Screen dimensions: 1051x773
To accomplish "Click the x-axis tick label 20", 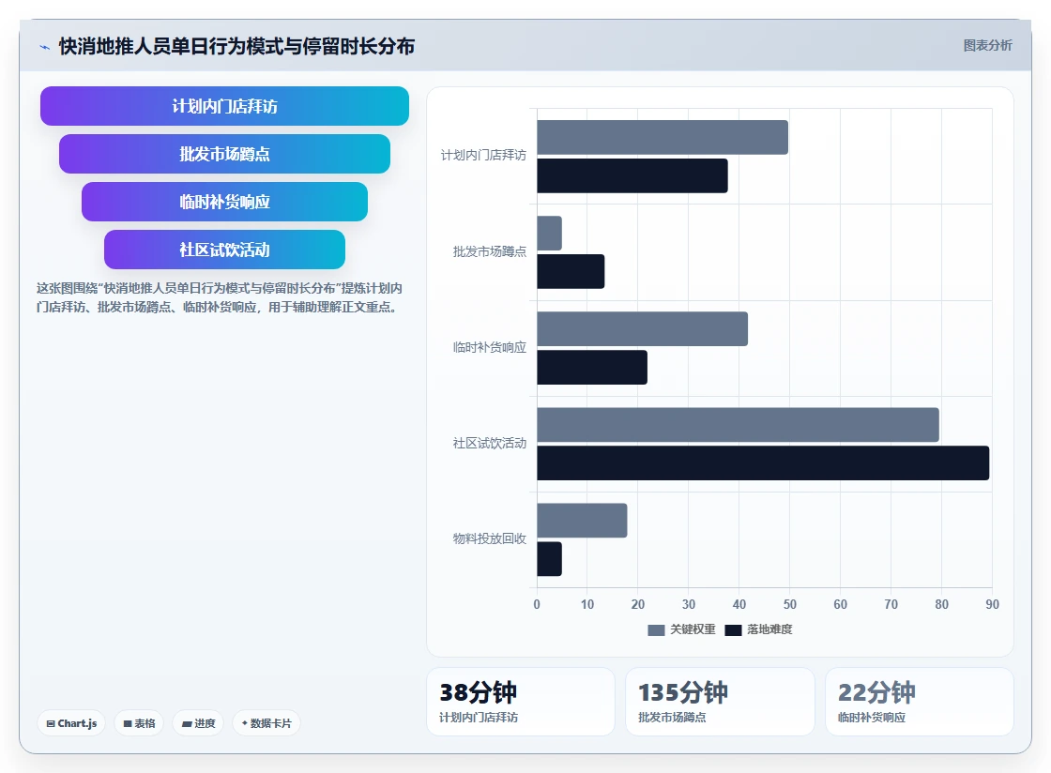I will click(638, 604).
